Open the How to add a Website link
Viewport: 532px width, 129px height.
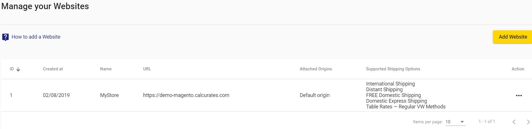[36, 37]
